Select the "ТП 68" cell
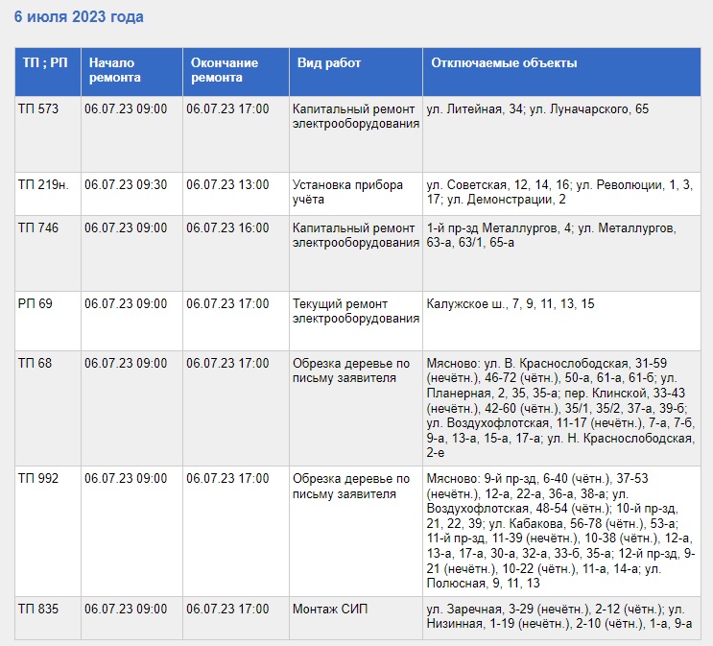713x646 pixels. [35, 364]
